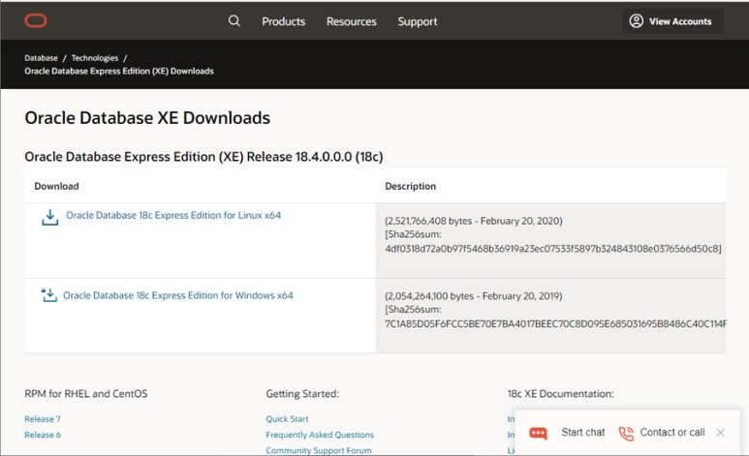Screen dimensions: 749x456
Task: Open Quick Start link
Action: click(x=287, y=419)
